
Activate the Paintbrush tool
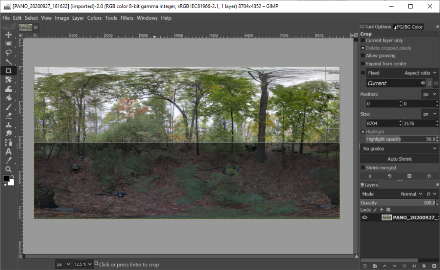8,107
